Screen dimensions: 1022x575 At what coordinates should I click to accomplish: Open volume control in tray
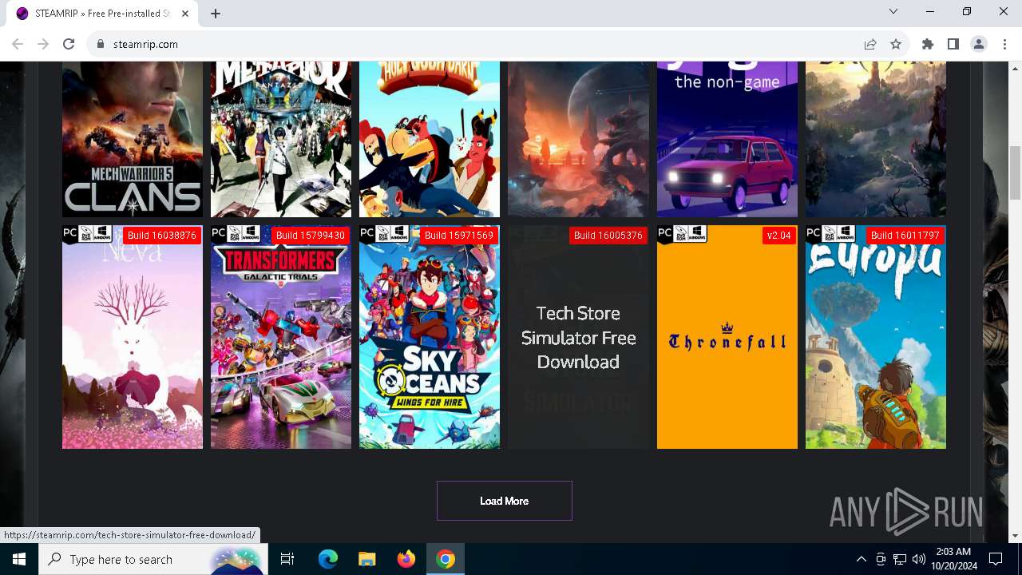919,559
